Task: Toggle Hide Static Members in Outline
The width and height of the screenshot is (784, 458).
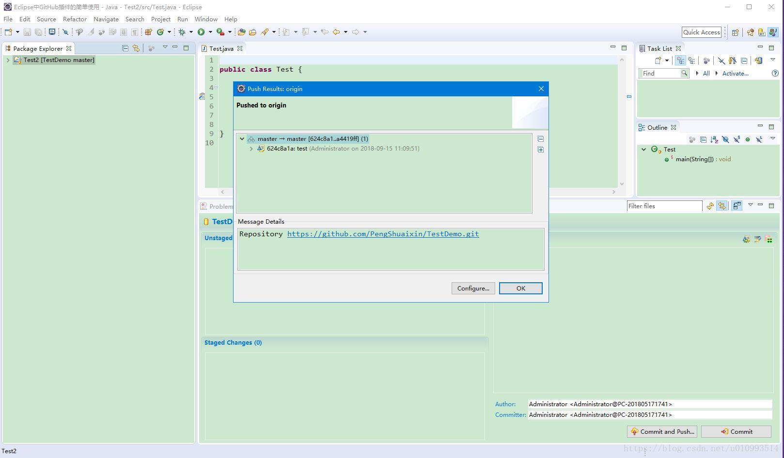Action: click(x=737, y=139)
